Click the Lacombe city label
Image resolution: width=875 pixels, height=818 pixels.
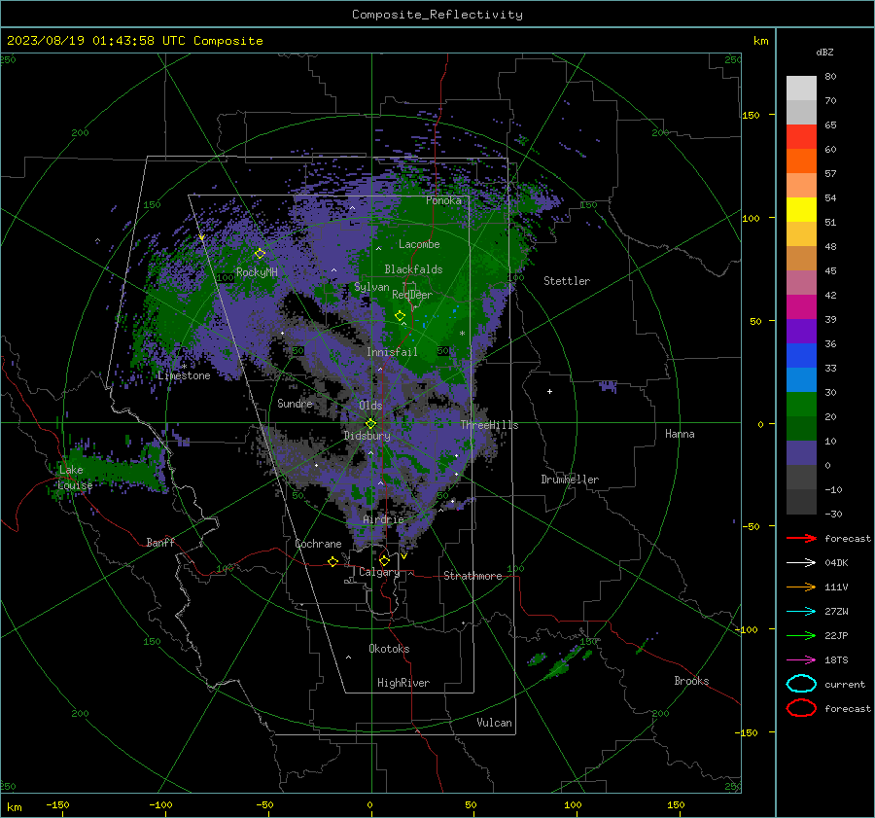pos(419,244)
